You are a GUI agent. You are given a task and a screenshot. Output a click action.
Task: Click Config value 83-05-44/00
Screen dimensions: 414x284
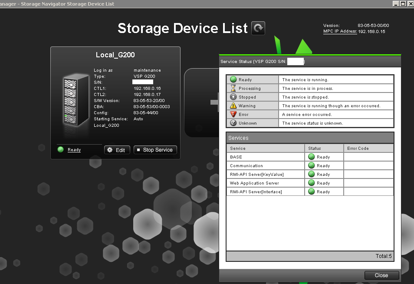[x=146, y=113]
